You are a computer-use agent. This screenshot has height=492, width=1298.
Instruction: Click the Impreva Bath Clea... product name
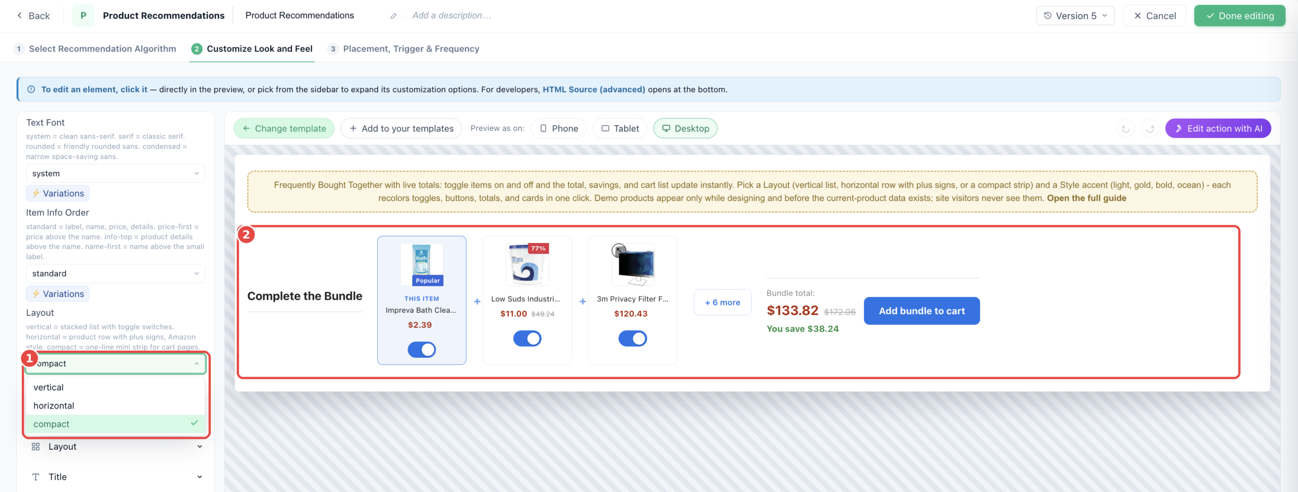[421, 310]
